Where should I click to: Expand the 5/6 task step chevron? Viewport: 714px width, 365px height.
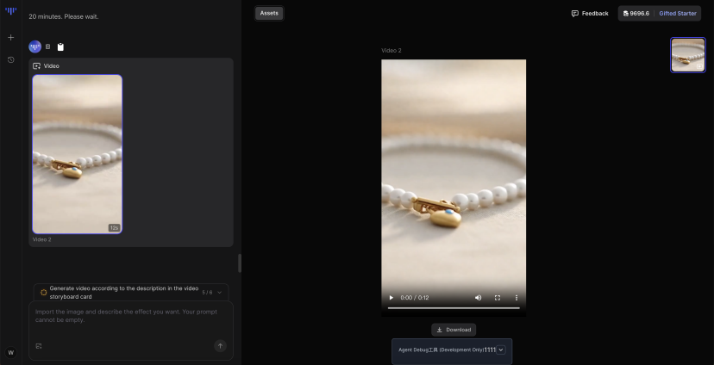tap(219, 293)
